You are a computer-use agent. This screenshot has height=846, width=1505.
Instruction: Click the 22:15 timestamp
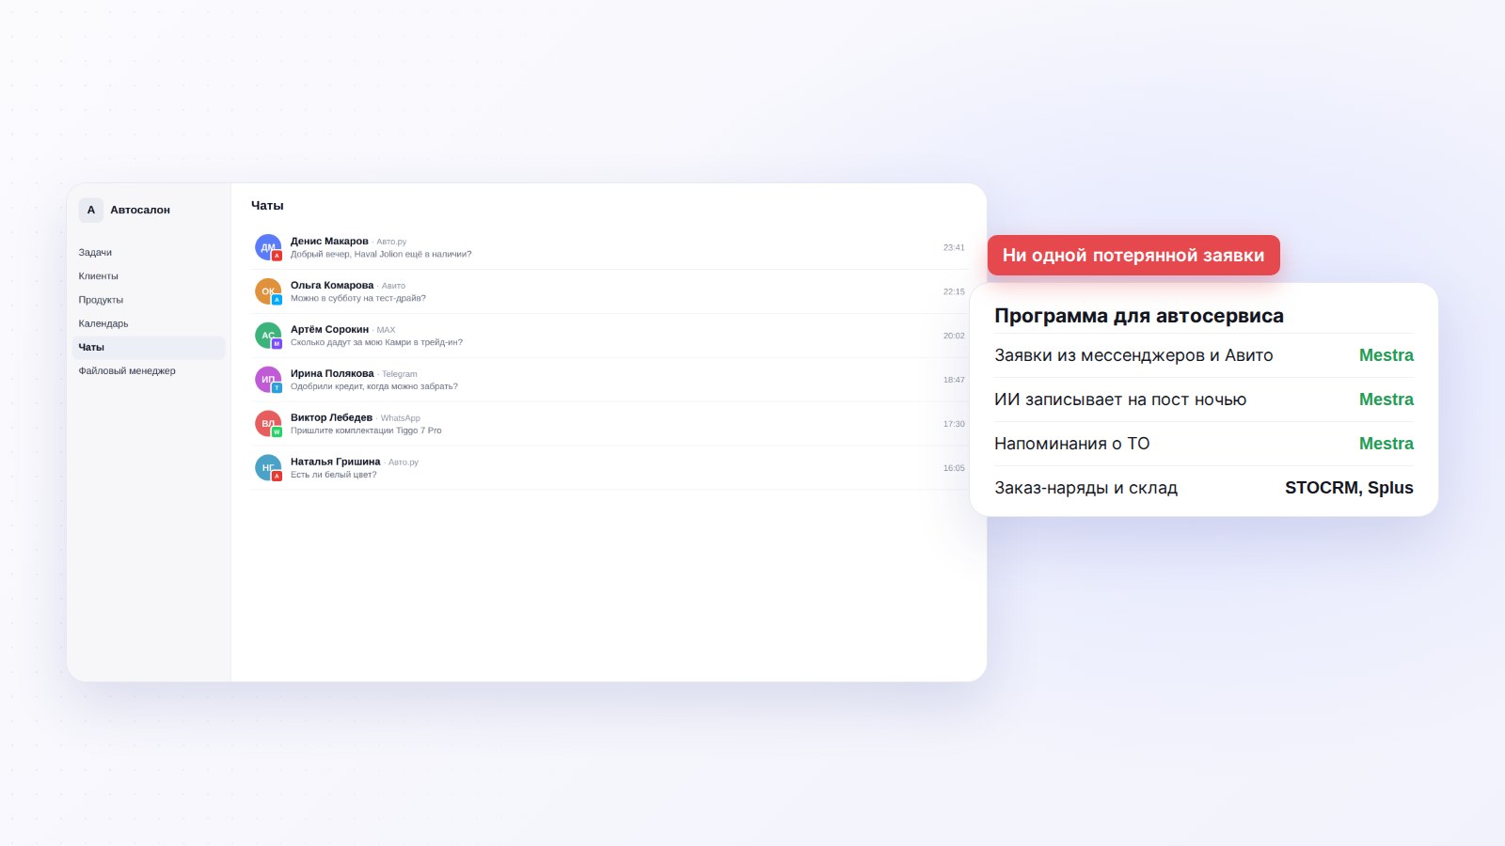954,291
